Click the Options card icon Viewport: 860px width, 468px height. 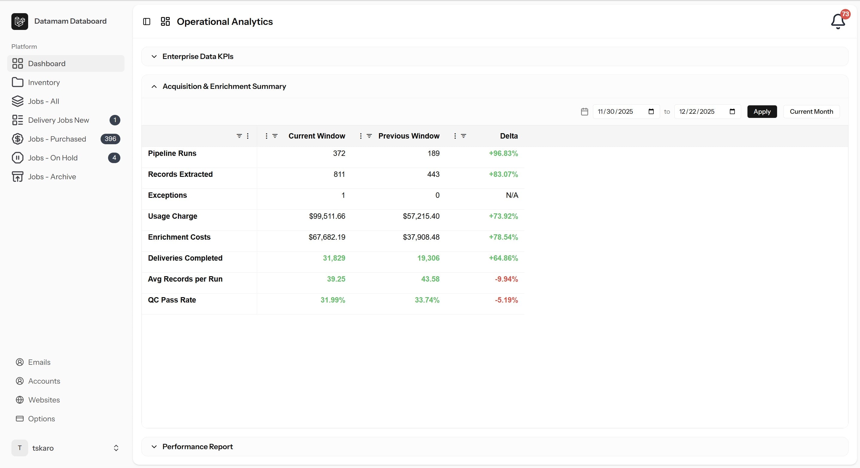coord(20,419)
